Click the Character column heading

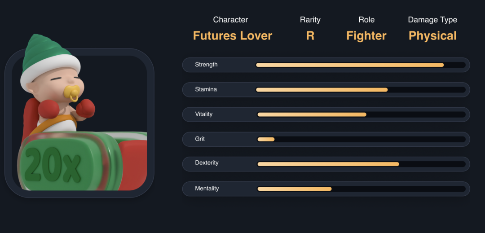point(230,20)
